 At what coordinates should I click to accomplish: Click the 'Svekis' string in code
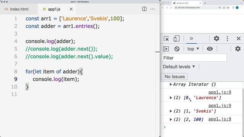pyautogui.click(x=99, y=19)
